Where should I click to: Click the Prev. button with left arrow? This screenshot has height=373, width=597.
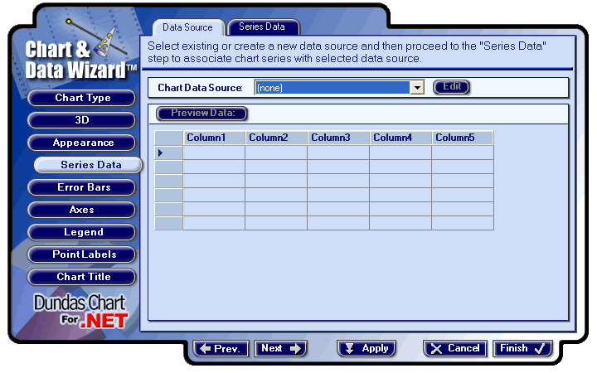[221, 348]
